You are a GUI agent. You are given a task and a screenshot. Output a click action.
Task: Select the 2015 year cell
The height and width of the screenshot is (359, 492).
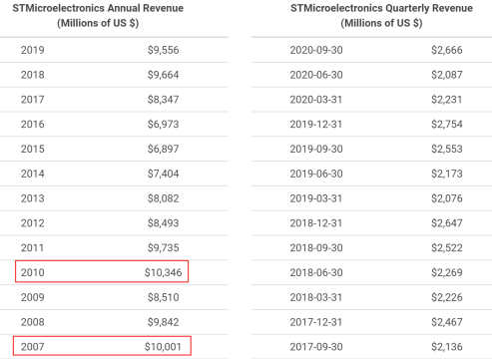click(x=33, y=149)
